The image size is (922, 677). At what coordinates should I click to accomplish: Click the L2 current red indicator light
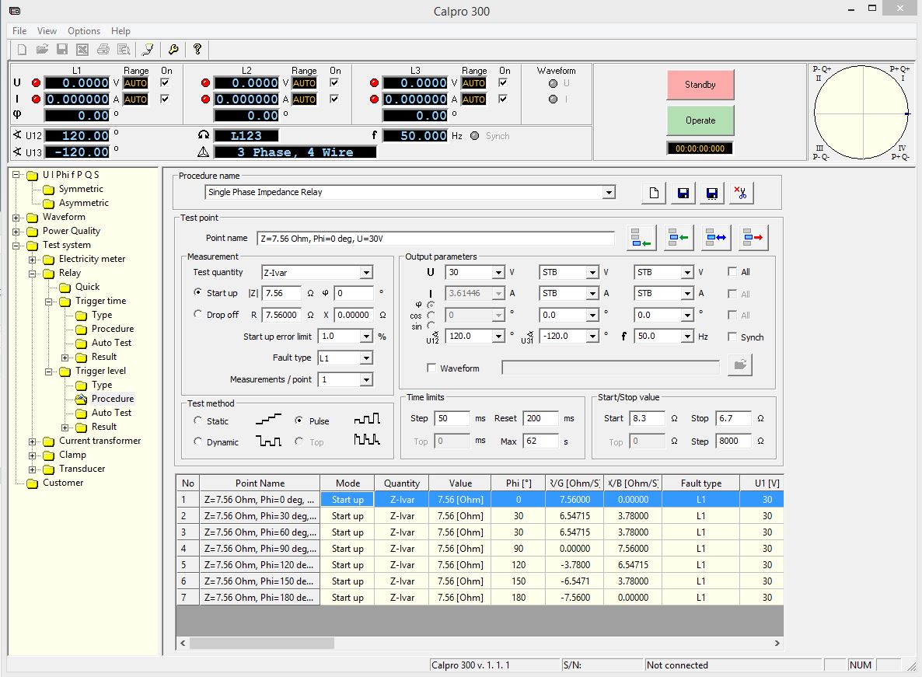[x=205, y=99]
